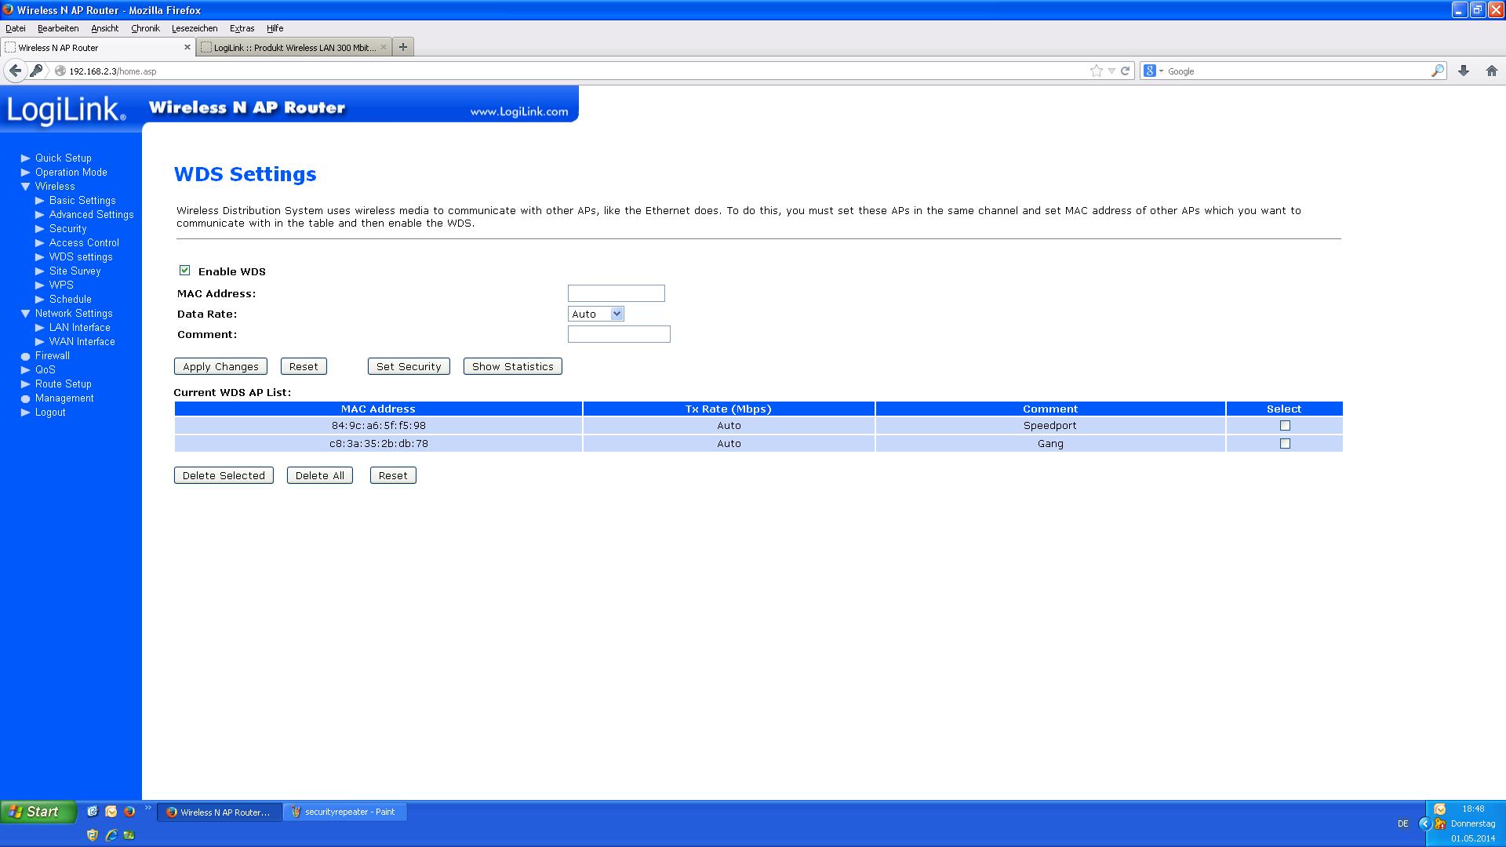Click the Apply Changes button
The height and width of the screenshot is (847, 1506).
220,366
